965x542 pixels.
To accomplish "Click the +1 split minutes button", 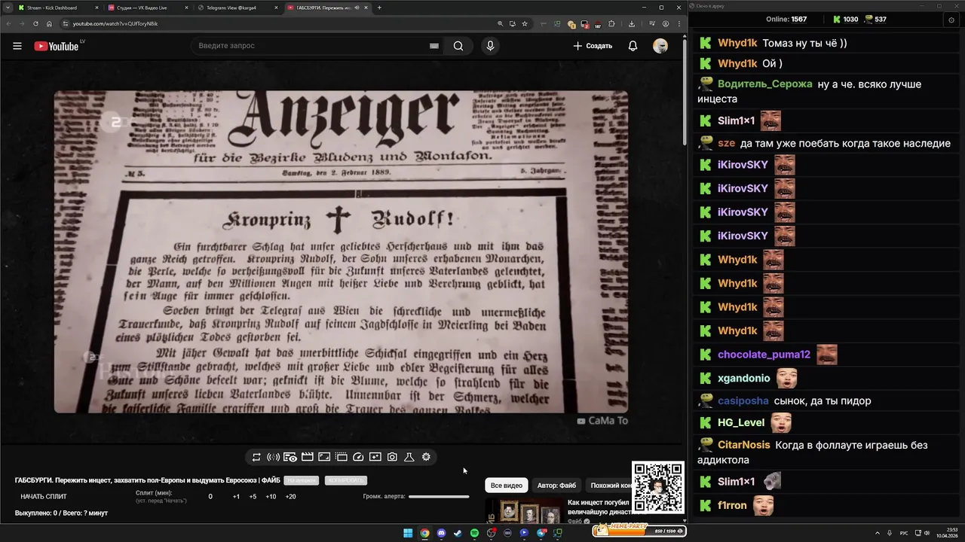I will click(236, 497).
